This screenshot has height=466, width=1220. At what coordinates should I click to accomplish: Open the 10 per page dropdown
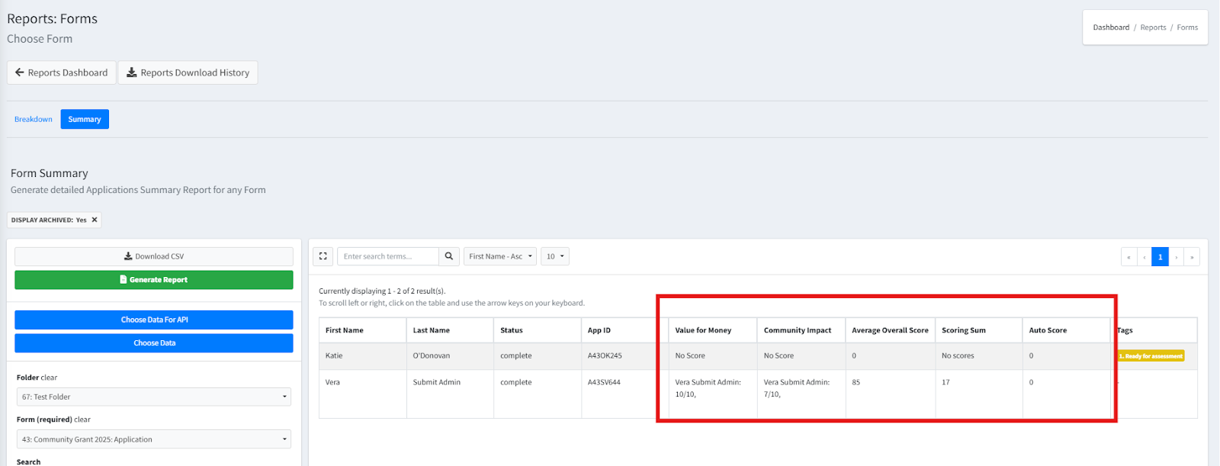(554, 256)
